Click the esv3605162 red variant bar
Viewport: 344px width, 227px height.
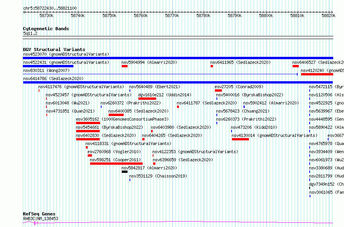[x=88, y=123]
